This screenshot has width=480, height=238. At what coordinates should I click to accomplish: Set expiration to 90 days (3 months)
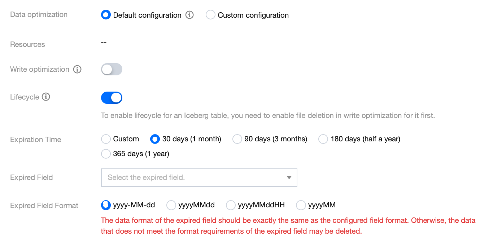pyautogui.click(x=237, y=139)
